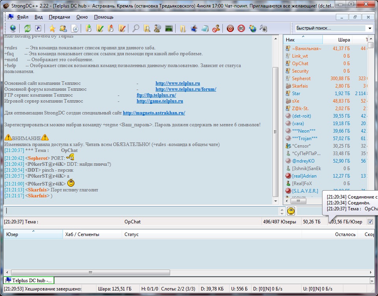Toggle the 80 speed limiter icon
Image resolution: width=378 pixels, height=296 pixels.
(x=241, y=28)
